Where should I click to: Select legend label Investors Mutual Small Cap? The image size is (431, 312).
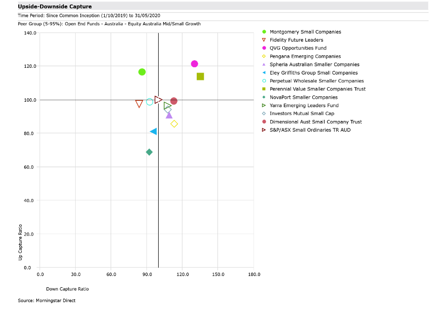point(302,114)
